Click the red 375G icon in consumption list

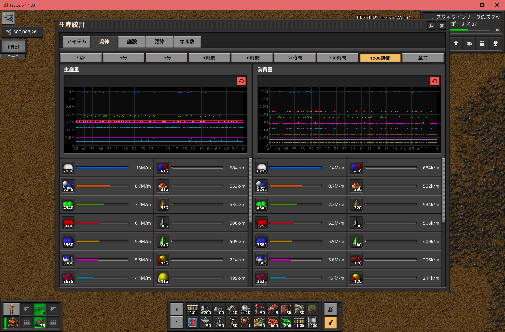[x=262, y=223]
